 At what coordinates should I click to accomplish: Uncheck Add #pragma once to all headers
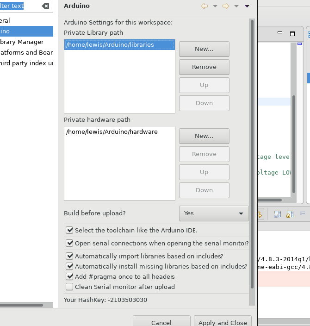tap(70, 276)
